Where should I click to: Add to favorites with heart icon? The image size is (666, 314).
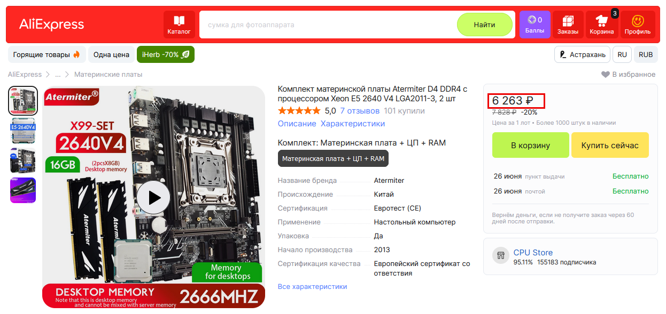point(605,74)
